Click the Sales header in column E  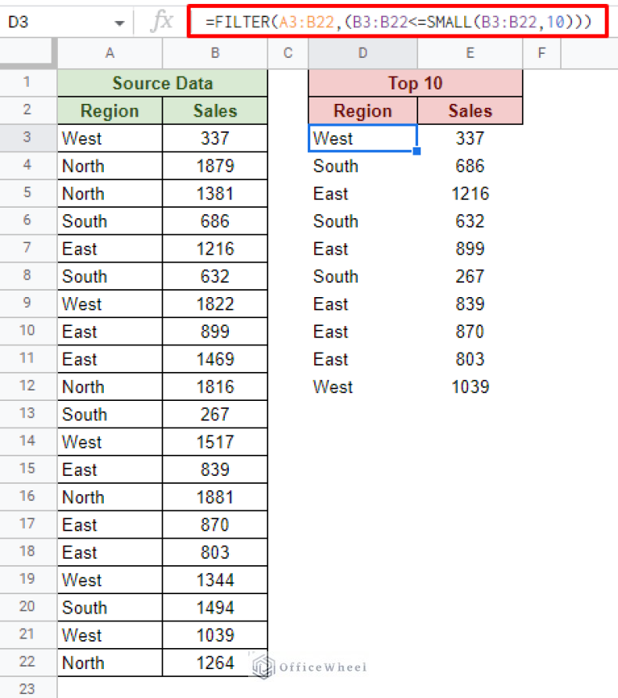pyautogui.click(x=470, y=111)
